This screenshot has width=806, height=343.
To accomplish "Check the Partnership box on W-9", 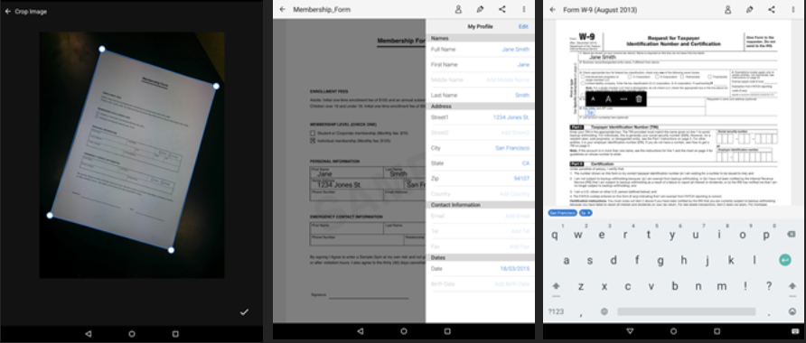I will coord(682,77).
